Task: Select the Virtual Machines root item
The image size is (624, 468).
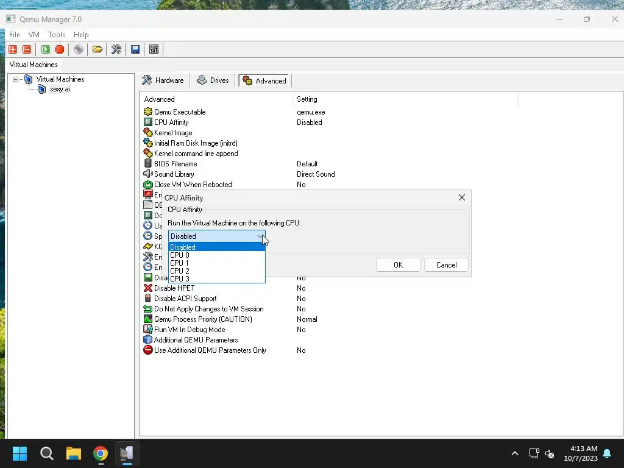Action: pos(60,79)
